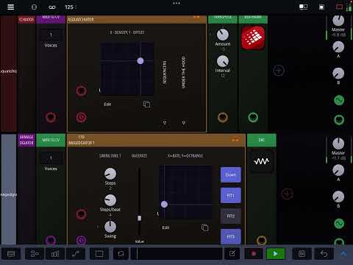This screenshot has height=265, width=353.
Task: Select the bottom orange arpeggiator rack header
Action: pos(156,140)
